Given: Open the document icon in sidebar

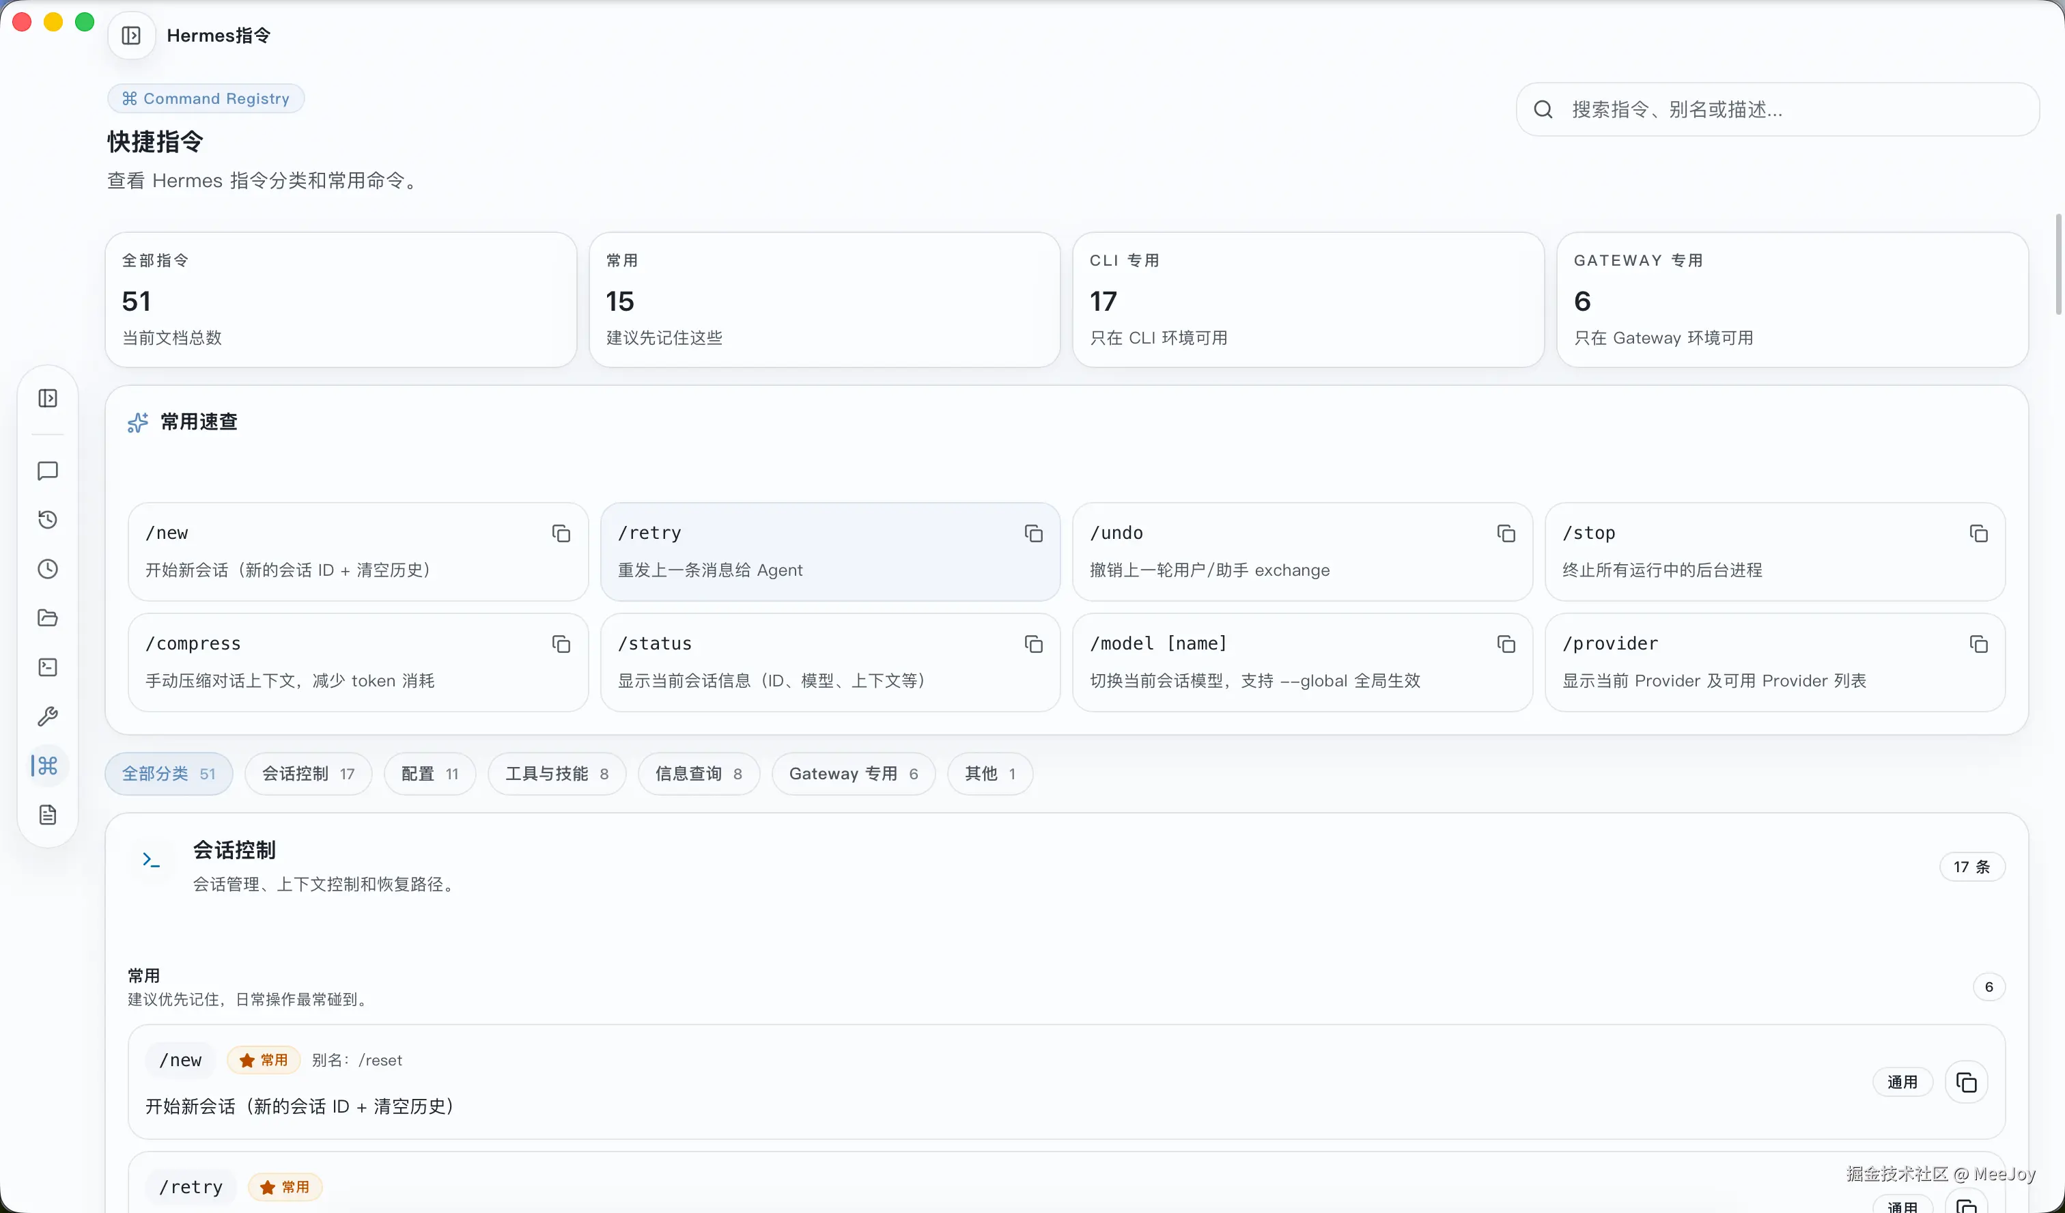Looking at the screenshot, I should tap(48, 815).
